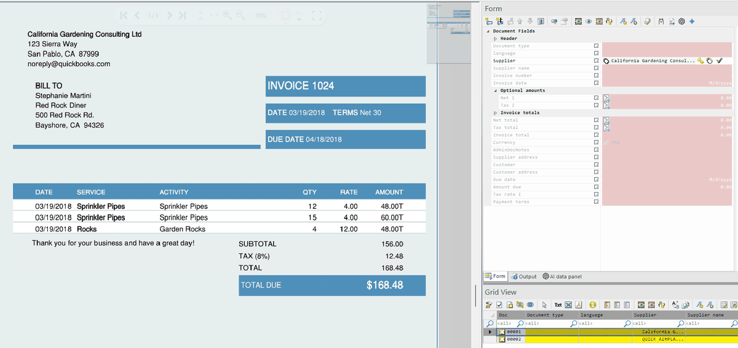The width and height of the screenshot is (738, 348).
Task: Toggle the Invoice date field marker
Action: pos(596,83)
